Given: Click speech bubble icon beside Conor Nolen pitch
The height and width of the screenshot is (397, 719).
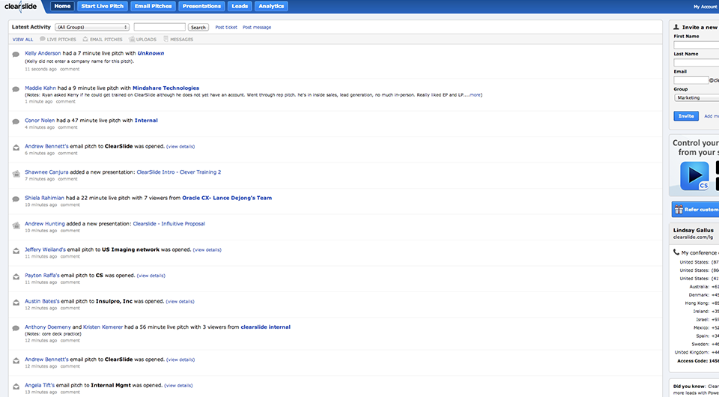Looking at the screenshot, I should 16,122.
